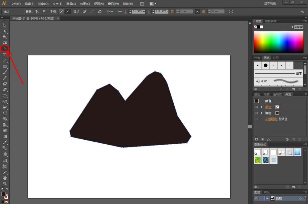The width and height of the screenshot is (308, 204).
Task: Switch to the 透明度 tab
Action: 277,94
